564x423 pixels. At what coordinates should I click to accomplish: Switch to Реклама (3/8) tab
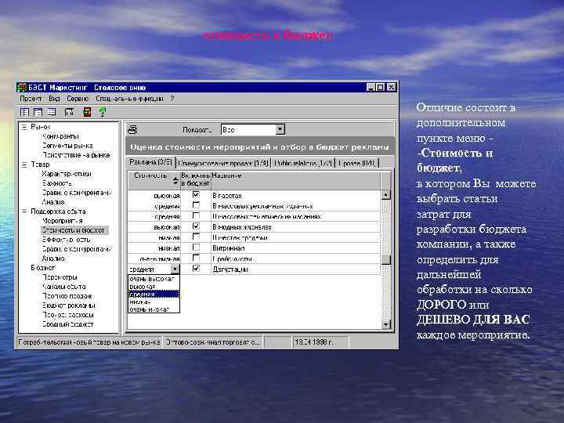click(150, 163)
